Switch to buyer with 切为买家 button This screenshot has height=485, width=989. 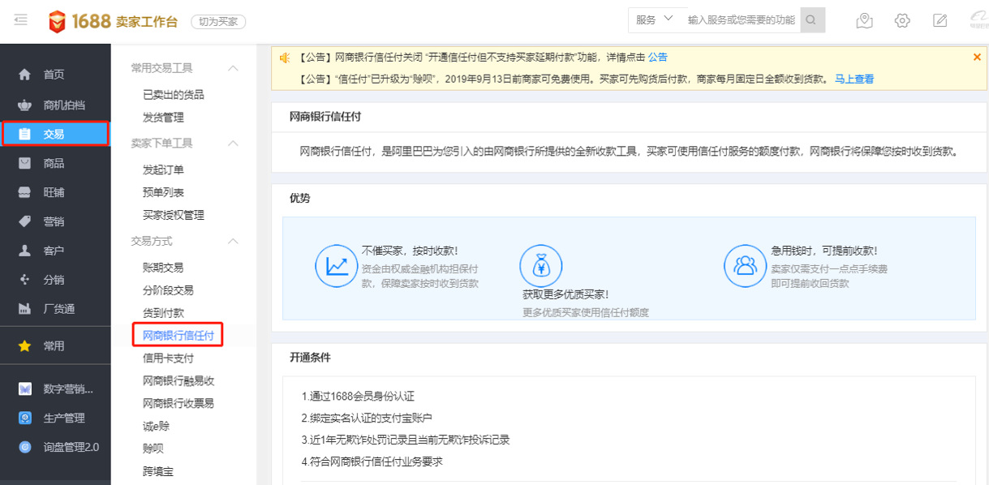coord(218,22)
